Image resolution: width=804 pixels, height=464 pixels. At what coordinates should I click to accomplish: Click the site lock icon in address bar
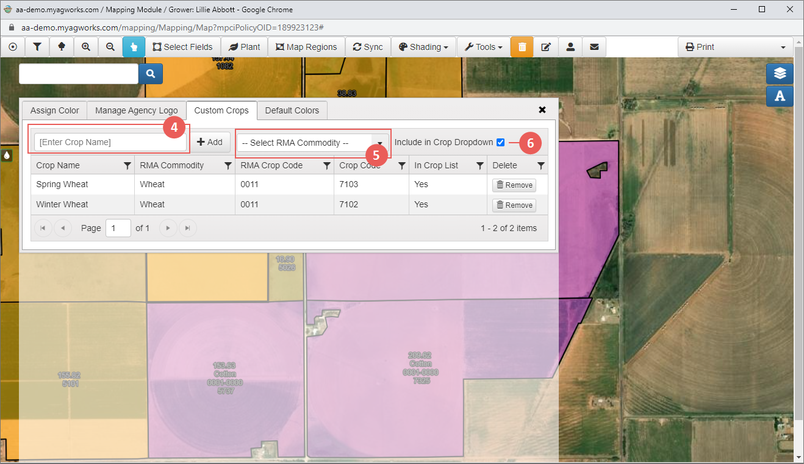pos(11,28)
